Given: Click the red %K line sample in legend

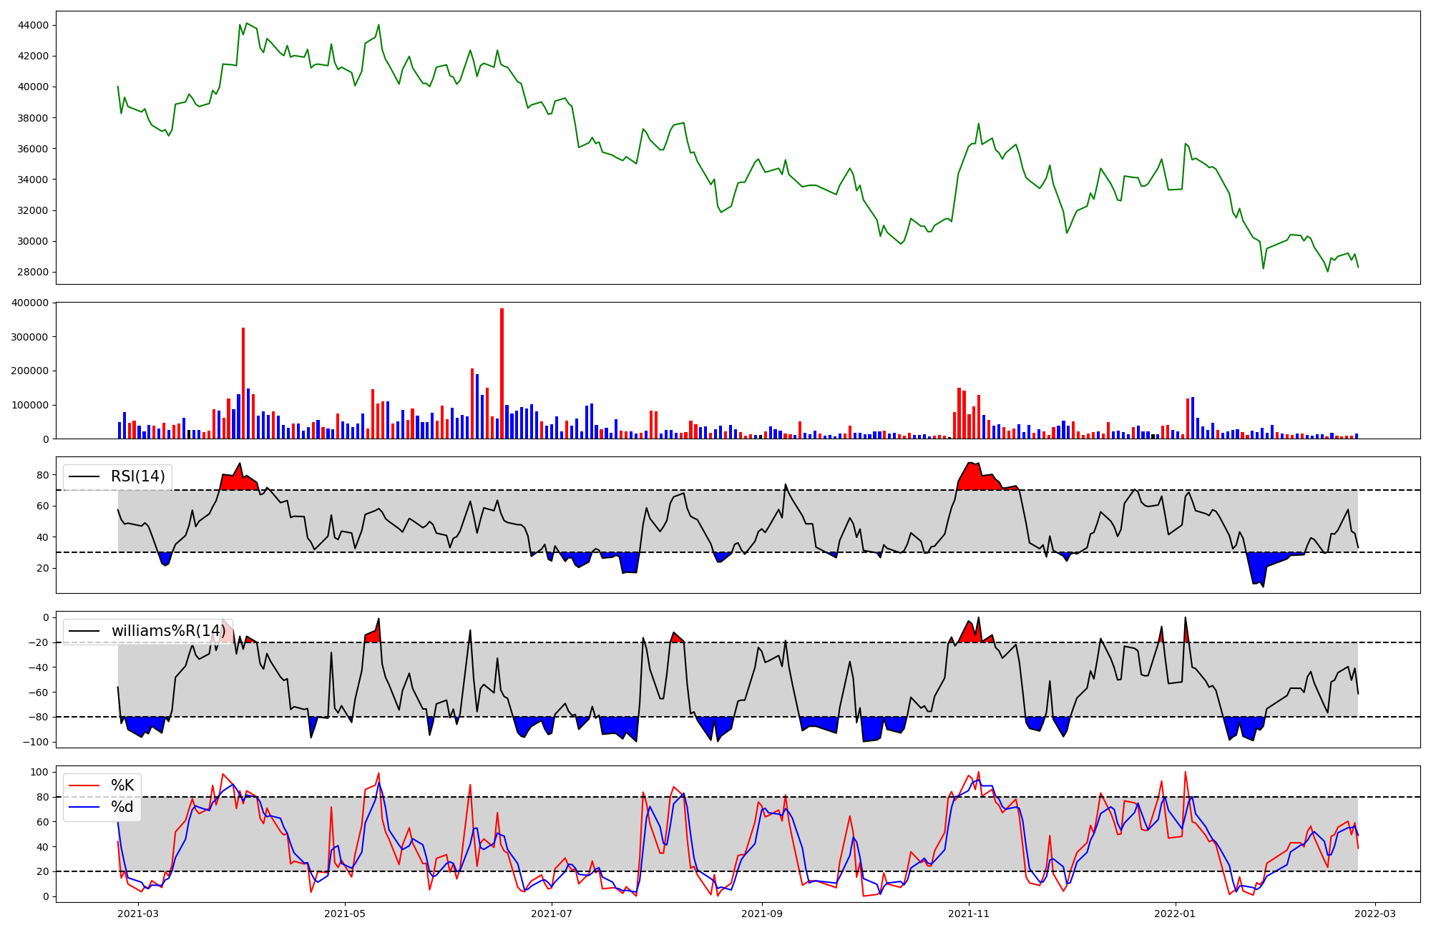Looking at the screenshot, I should (83, 785).
